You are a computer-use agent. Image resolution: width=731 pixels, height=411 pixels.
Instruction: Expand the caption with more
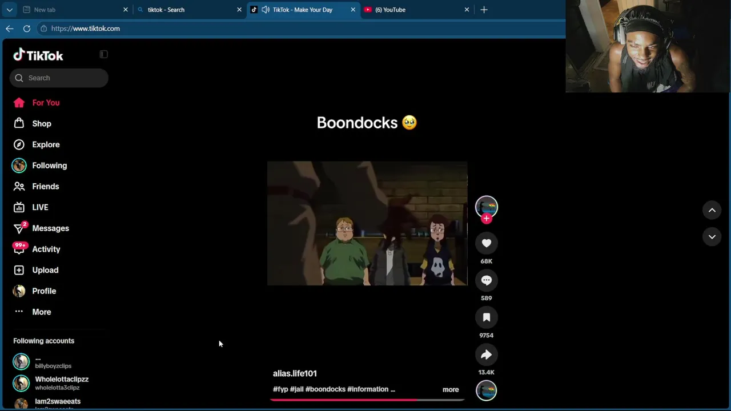pos(451,390)
